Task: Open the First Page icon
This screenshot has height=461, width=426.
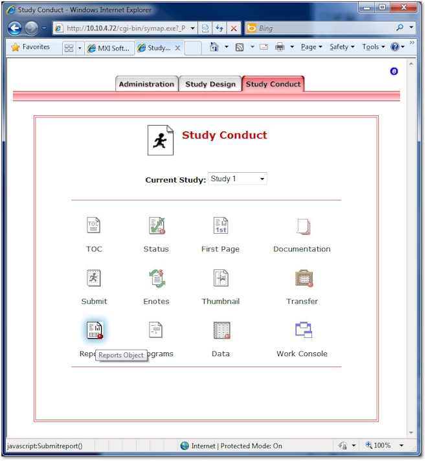Action: [221, 225]
